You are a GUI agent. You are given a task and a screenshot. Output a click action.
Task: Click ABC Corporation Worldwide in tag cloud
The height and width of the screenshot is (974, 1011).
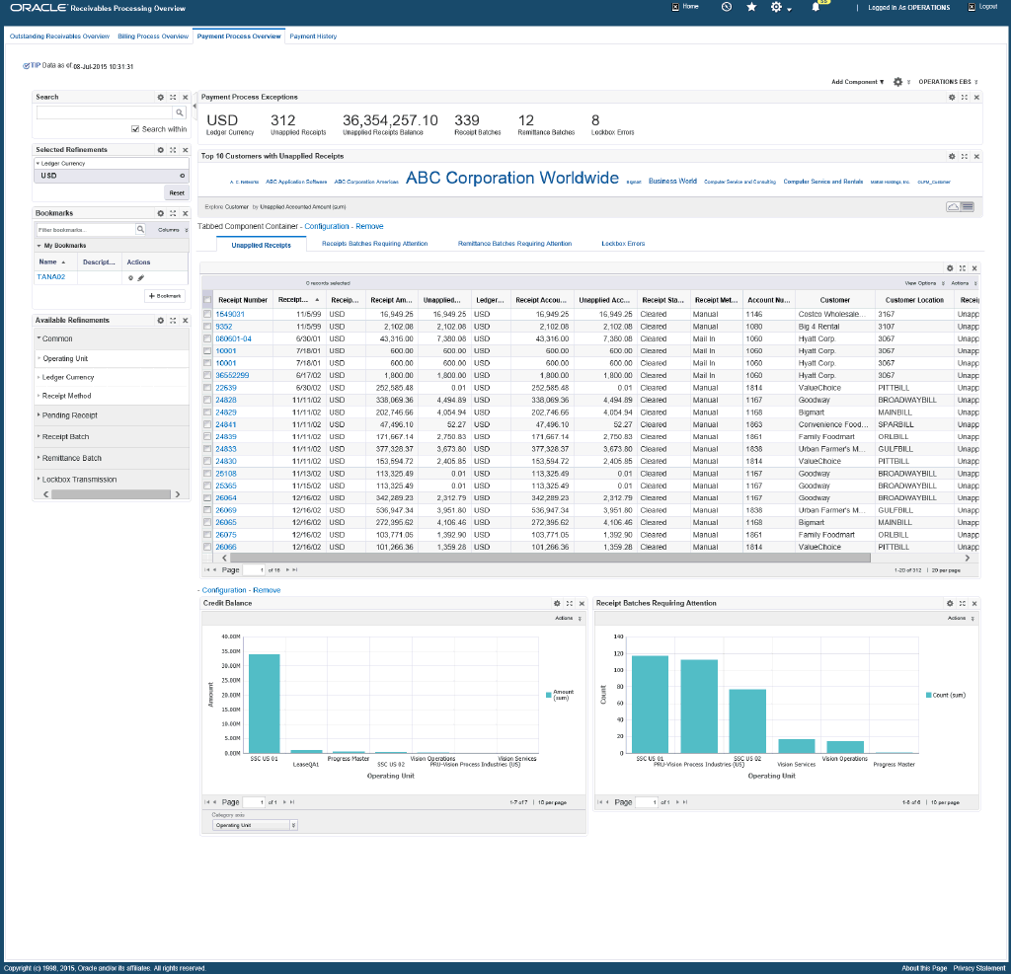click(512, 178)
